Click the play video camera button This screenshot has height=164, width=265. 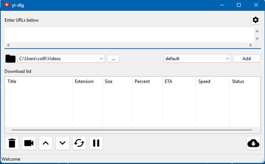point(29,143)
